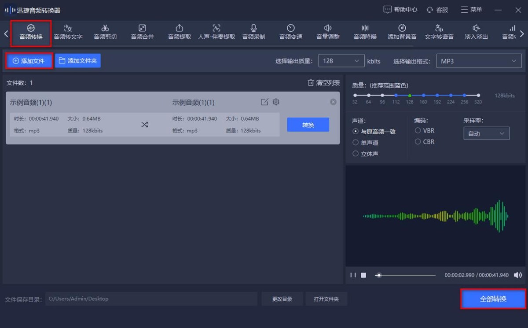Open the 采样率 sample rate dropdown
Screen dimensions: 528x328
click(x=486, y=133)
